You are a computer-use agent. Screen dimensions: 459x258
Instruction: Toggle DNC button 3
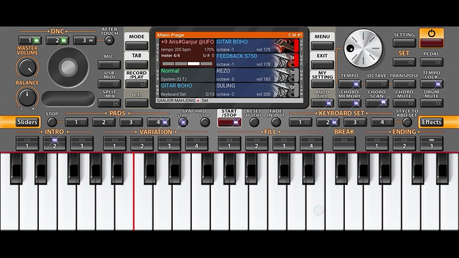coord(85,40)
